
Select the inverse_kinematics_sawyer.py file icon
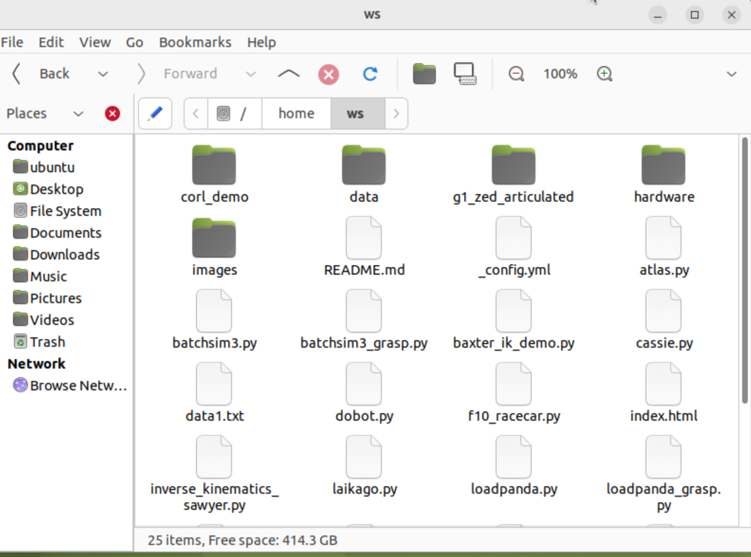click(214, 457)
